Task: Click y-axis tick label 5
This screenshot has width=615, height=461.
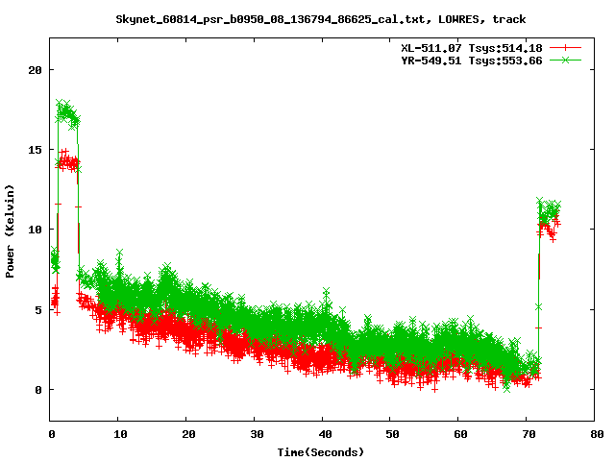Action: (x=38, y=310)
